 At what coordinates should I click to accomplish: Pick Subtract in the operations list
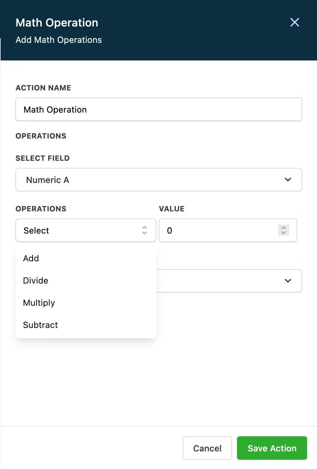click(x=40, y=325)
